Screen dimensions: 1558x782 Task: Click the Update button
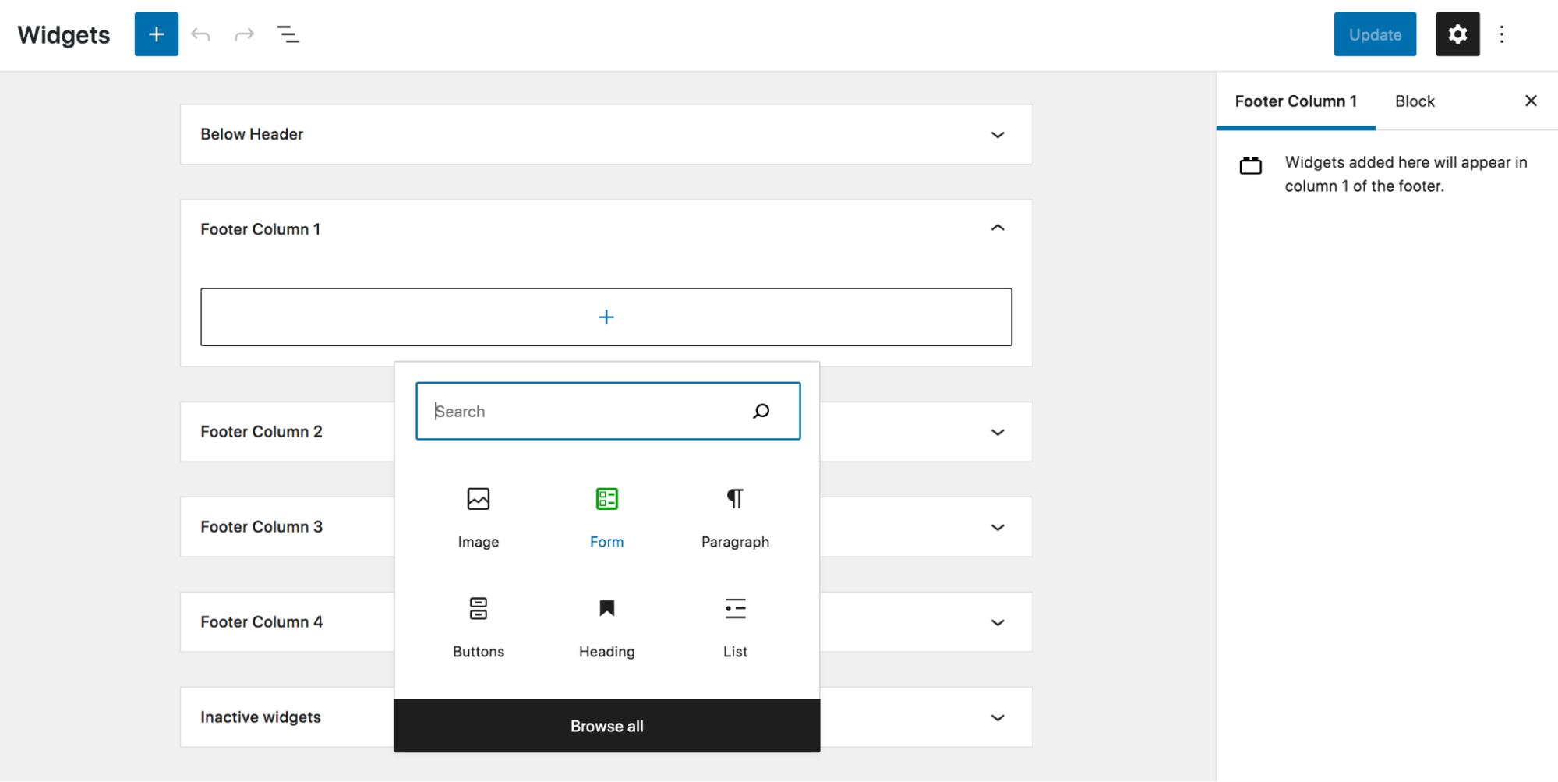1375,34
